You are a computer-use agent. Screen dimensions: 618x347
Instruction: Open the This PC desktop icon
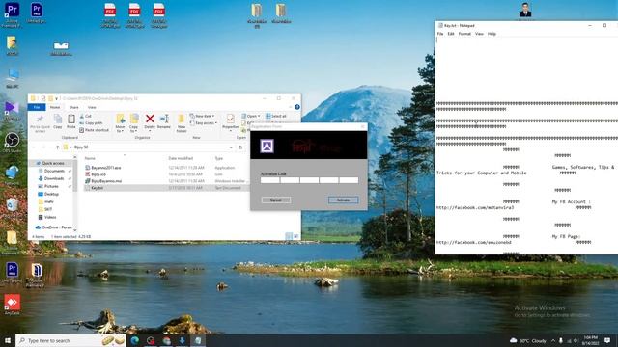(12, 78)
